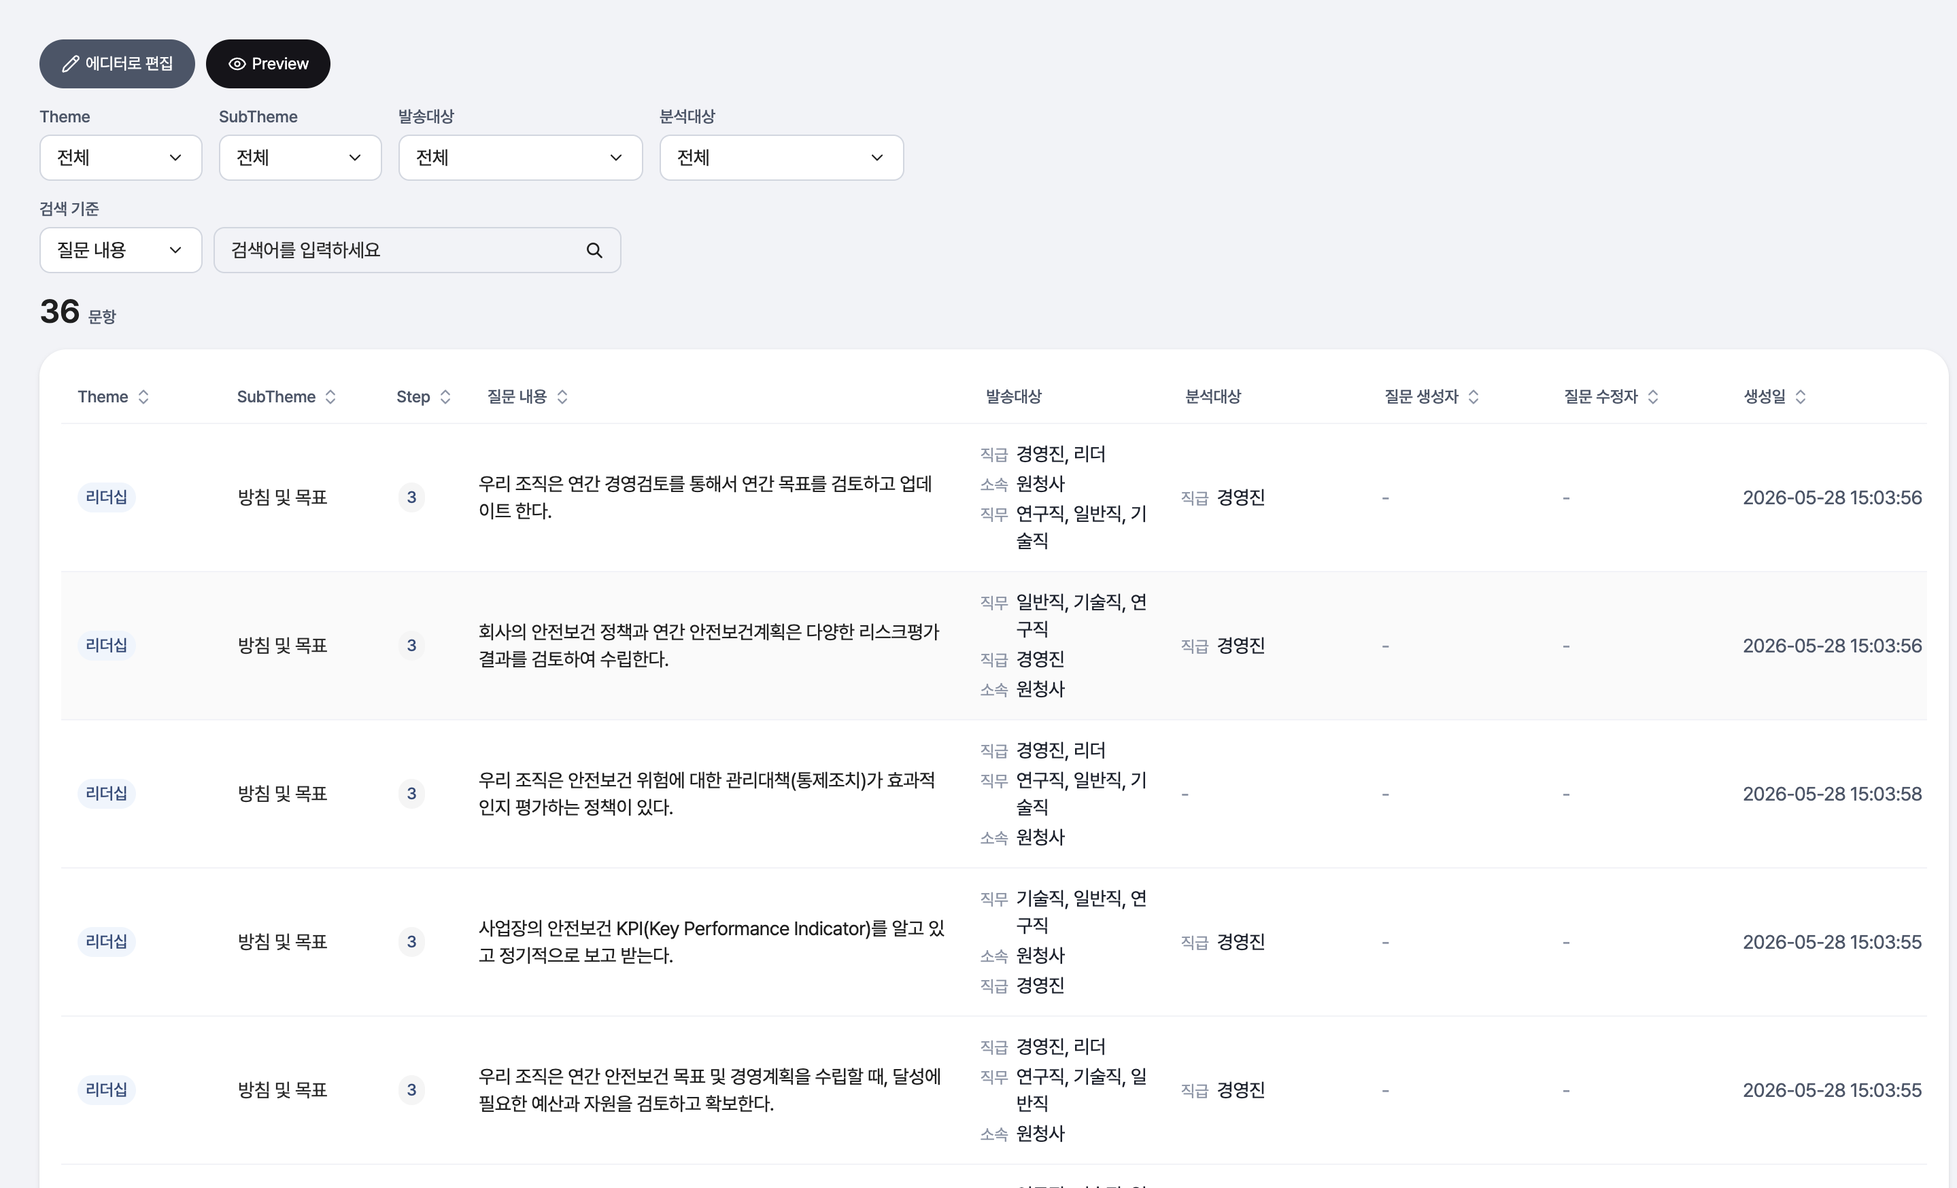Click date 2026-05-28 15:03:58
Screen dimensions: 1957x1188
click(x=1833, y=794)
